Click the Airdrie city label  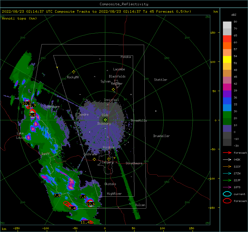pos(109,147)
